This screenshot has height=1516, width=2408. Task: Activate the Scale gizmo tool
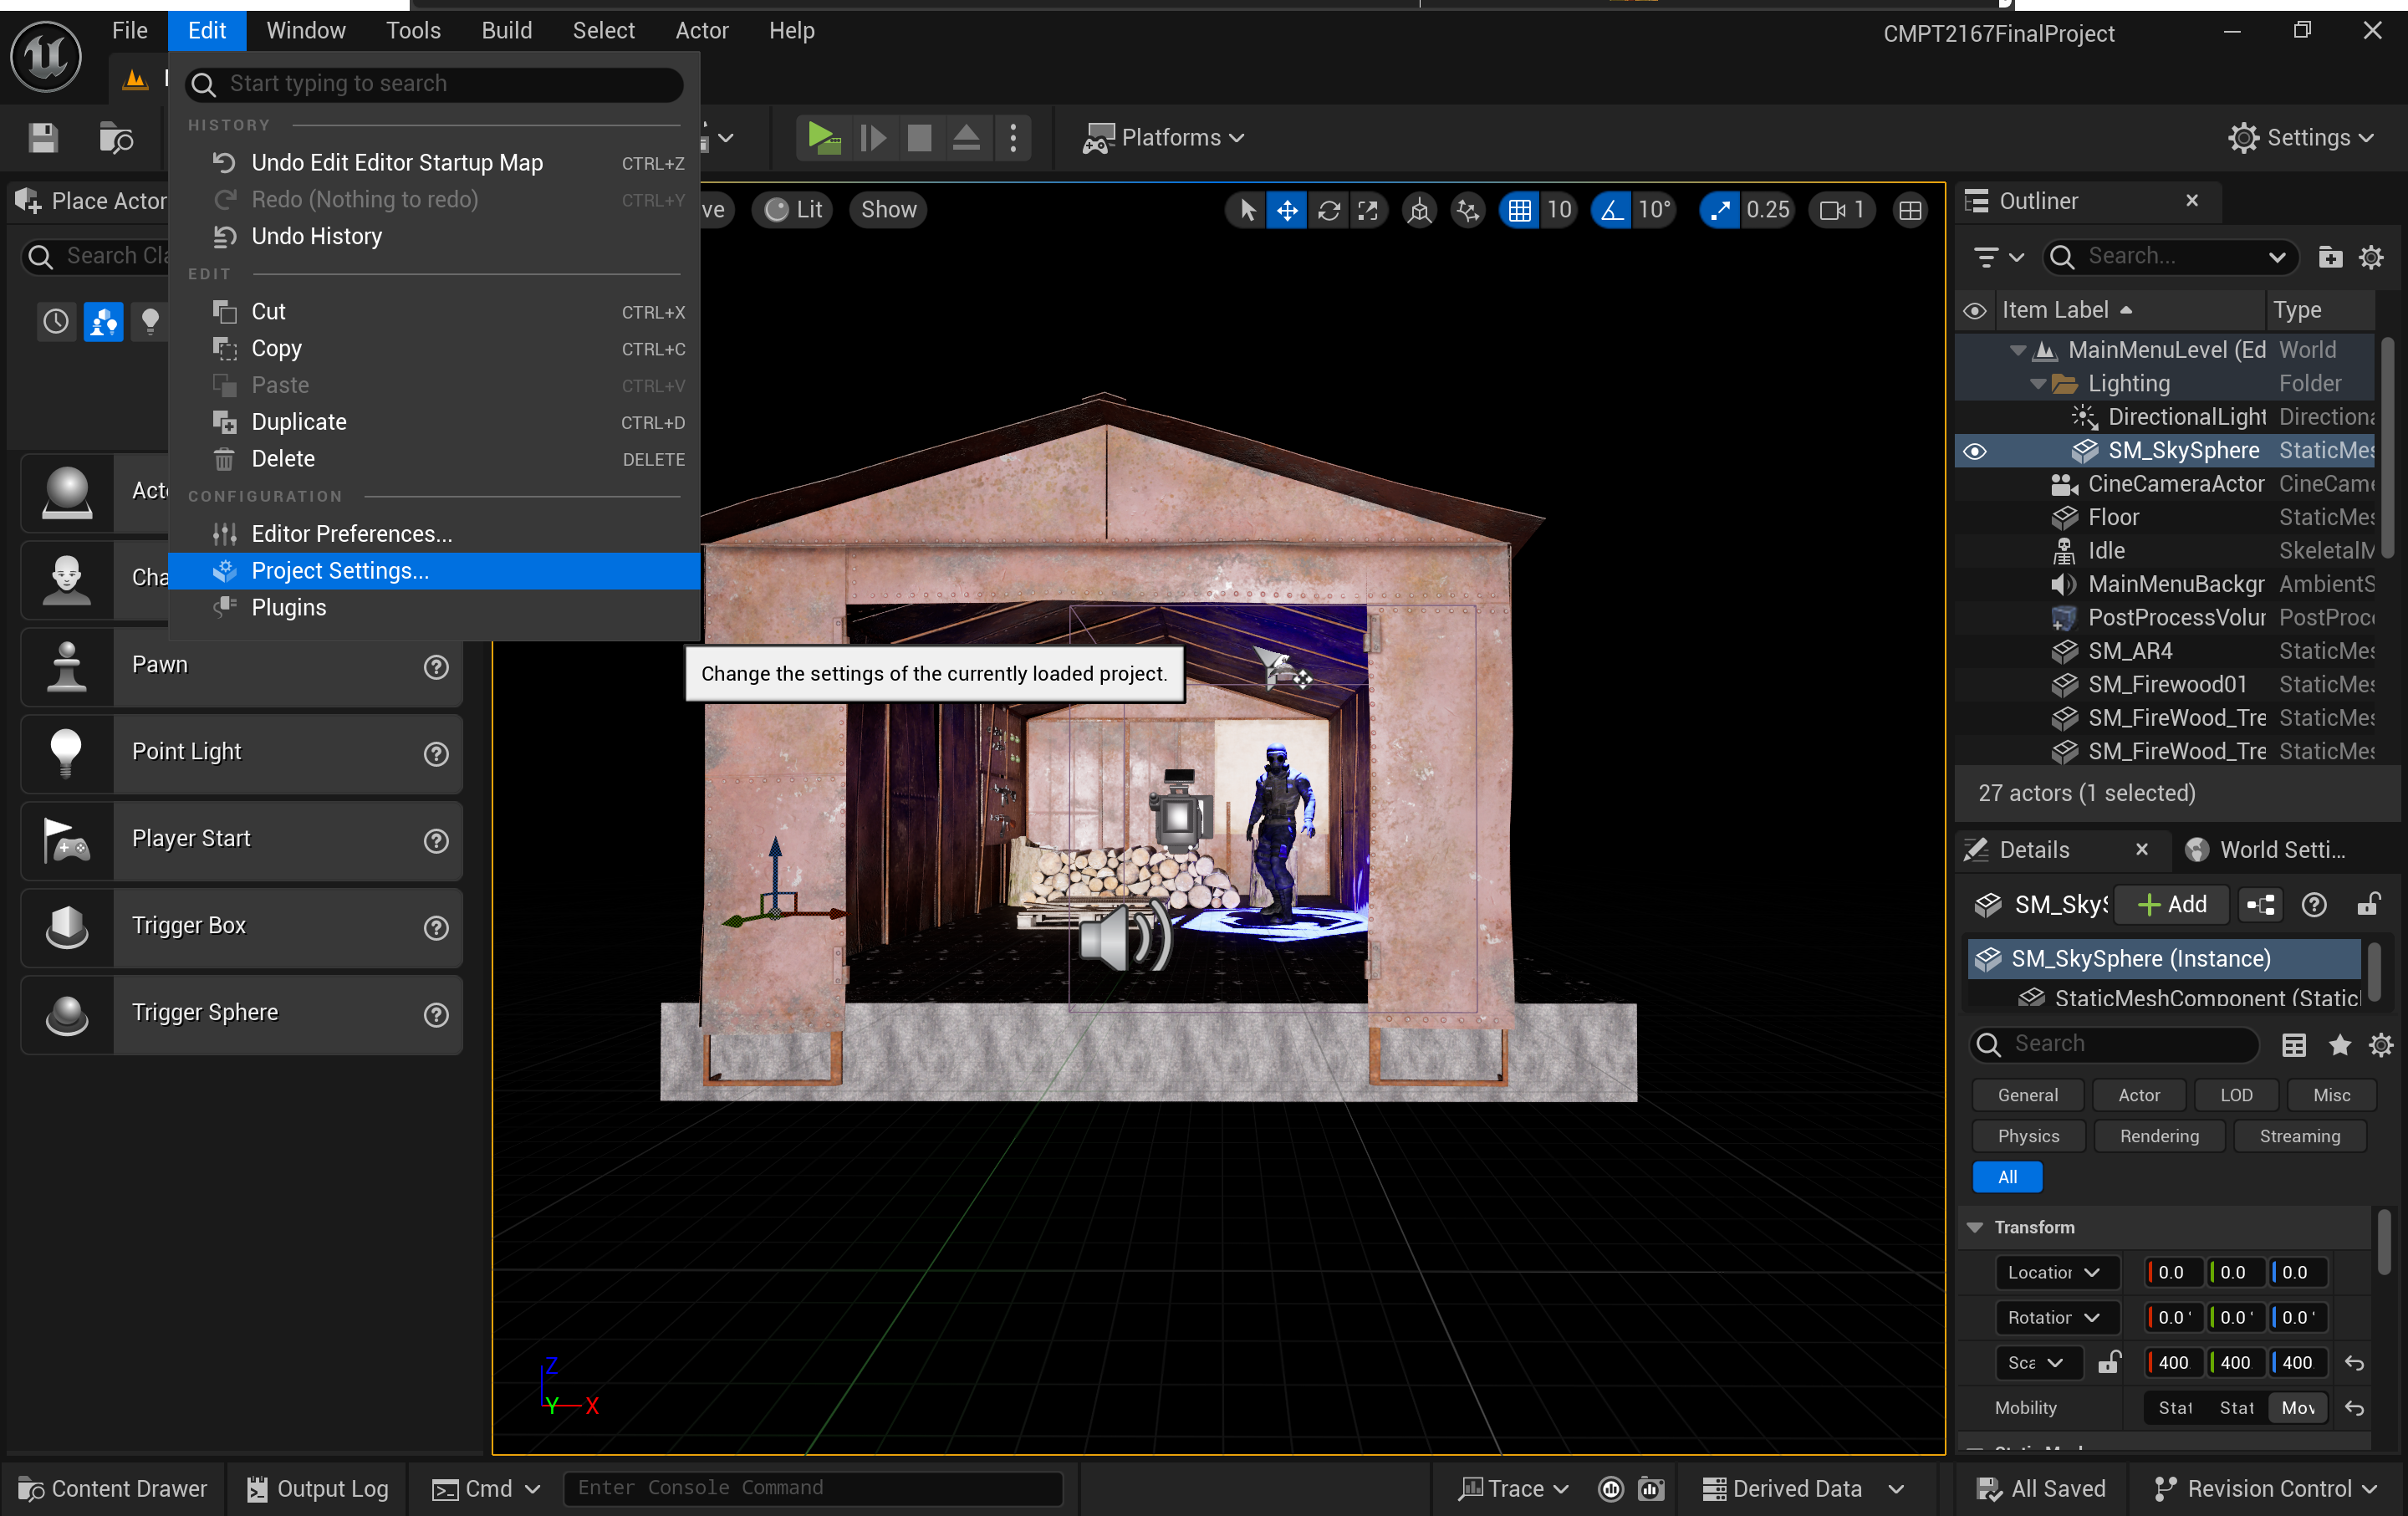coord(1367,210)
